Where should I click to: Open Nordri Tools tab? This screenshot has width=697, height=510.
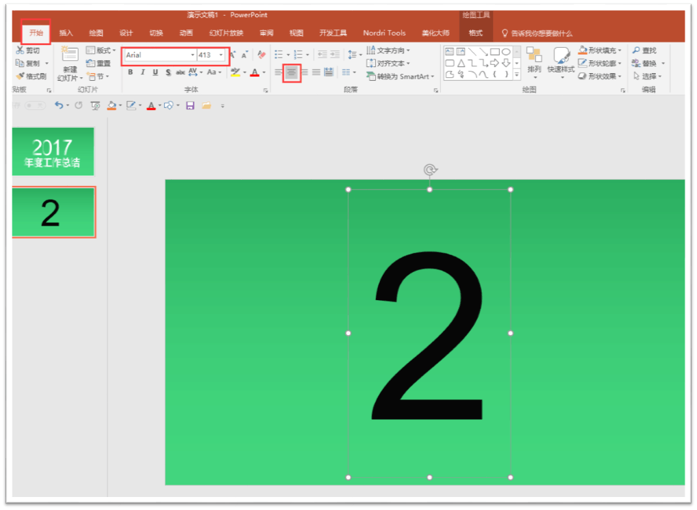[385, 33]
